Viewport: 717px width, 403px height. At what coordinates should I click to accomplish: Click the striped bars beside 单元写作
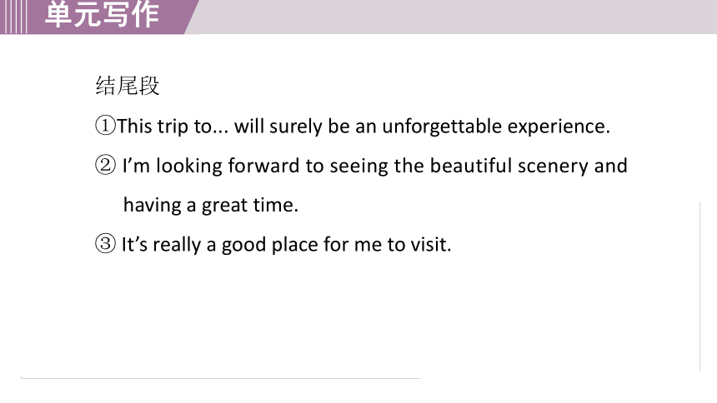pyautogui.click(x=13, y=17)
